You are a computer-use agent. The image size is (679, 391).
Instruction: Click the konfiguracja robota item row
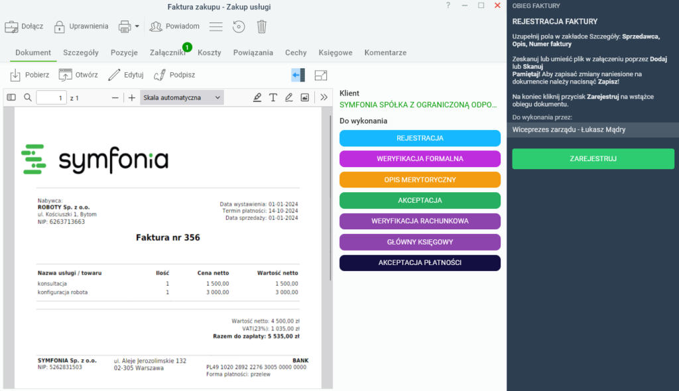(x=168, y=292)
